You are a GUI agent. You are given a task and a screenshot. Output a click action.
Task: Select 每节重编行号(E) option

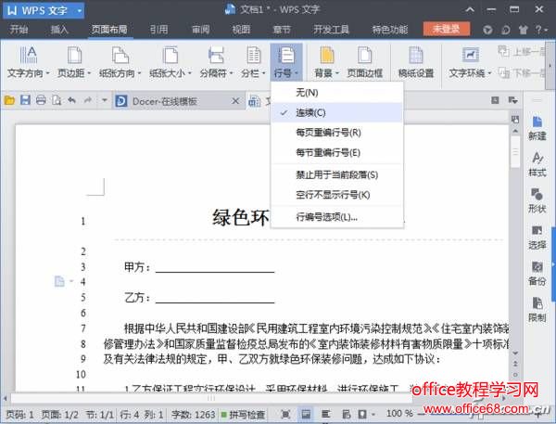(x=337, y=153)
